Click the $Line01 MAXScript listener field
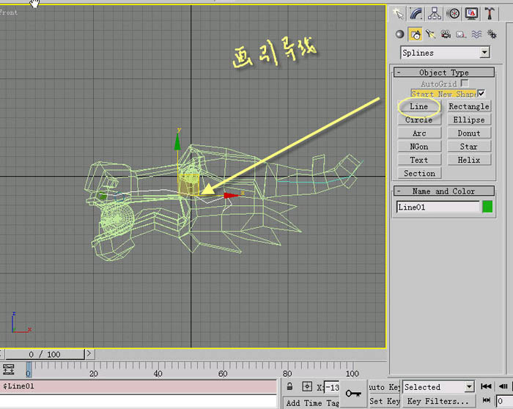Image resolution: width=513 pixels, height=409 pixels. pos(139,386)
